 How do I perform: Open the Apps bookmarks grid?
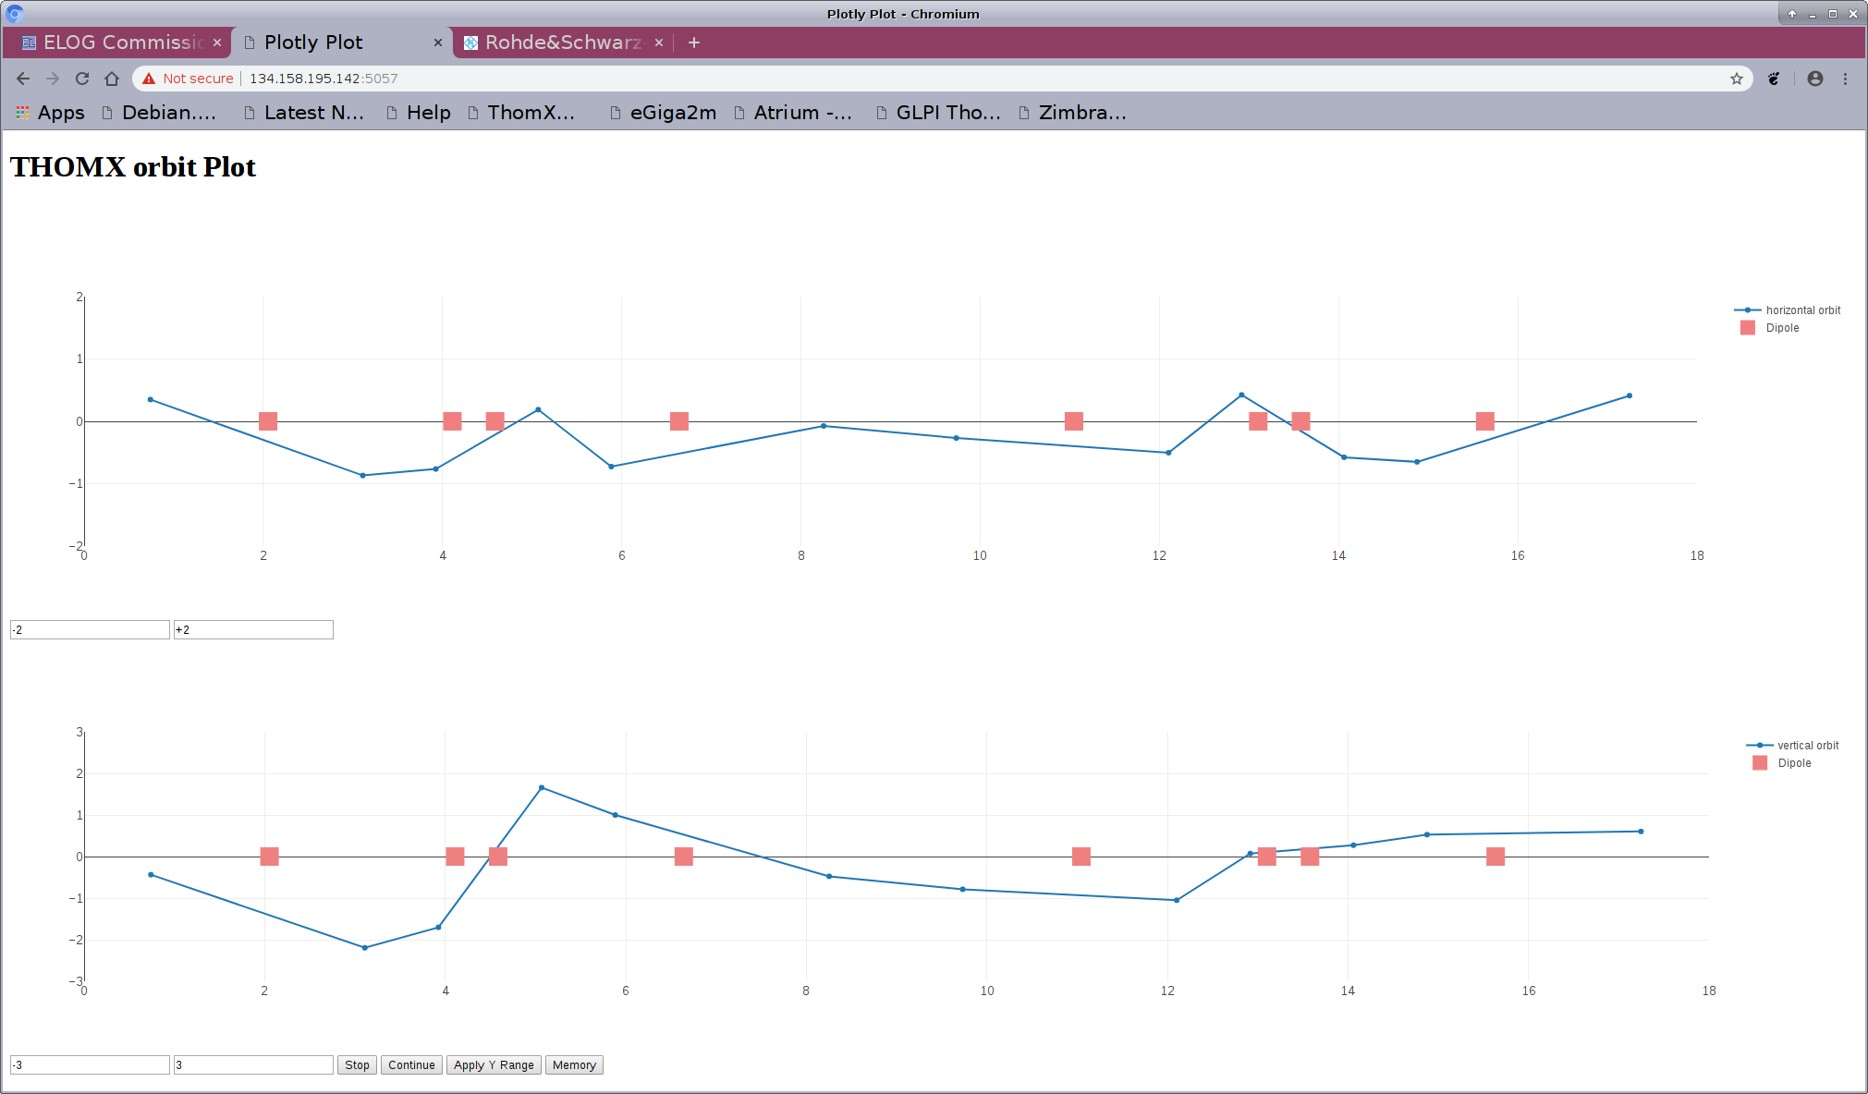(x=50, y=113)
